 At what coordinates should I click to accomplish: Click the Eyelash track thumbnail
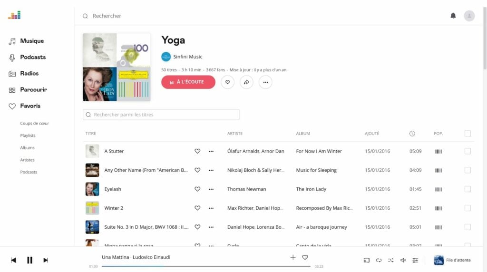coord(92,189)
